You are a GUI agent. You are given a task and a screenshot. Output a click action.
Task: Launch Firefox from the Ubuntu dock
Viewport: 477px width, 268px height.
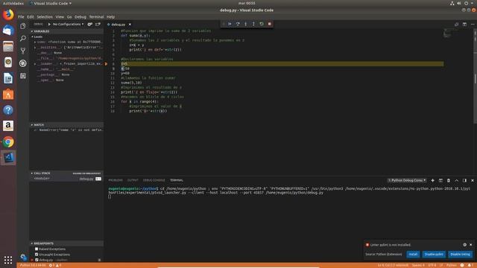click(8, 15)
